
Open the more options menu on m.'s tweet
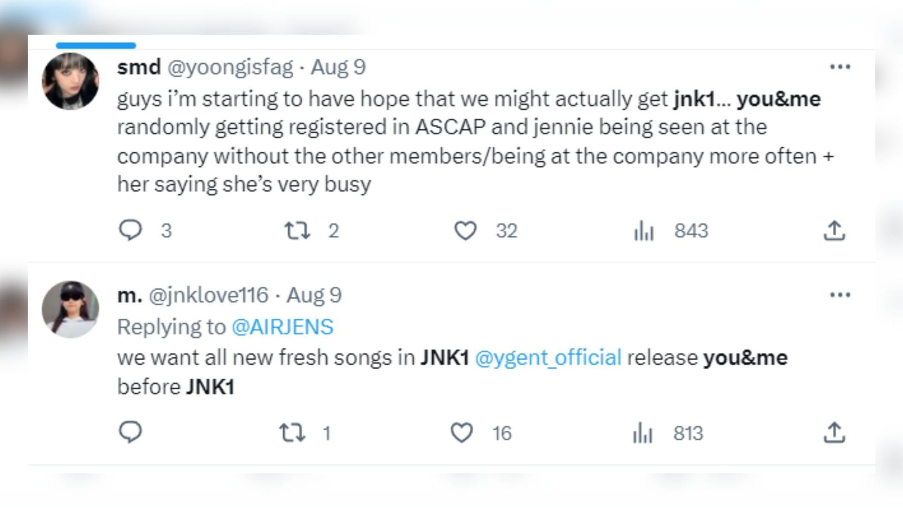tap(841, 294)
